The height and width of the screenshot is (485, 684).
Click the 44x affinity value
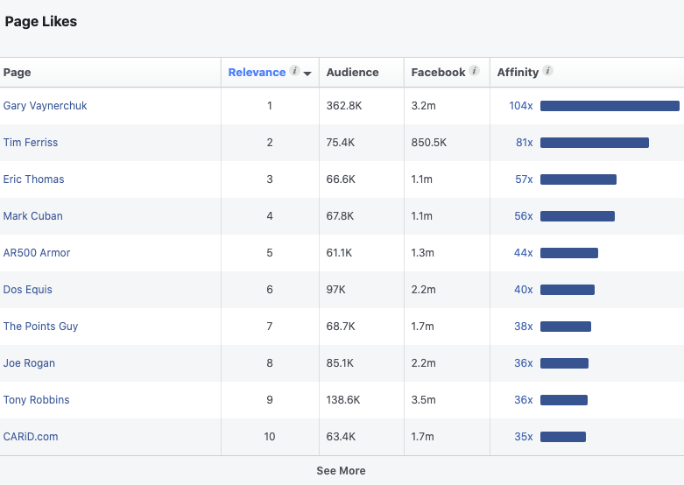click(524, 253)
